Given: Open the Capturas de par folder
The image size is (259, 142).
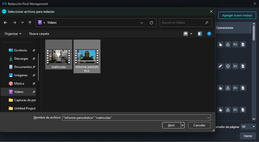Looking at the screenshot, I should coord(22,100).
